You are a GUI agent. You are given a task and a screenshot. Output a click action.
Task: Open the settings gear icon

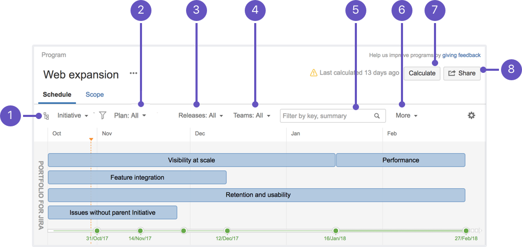pos(471,116)
